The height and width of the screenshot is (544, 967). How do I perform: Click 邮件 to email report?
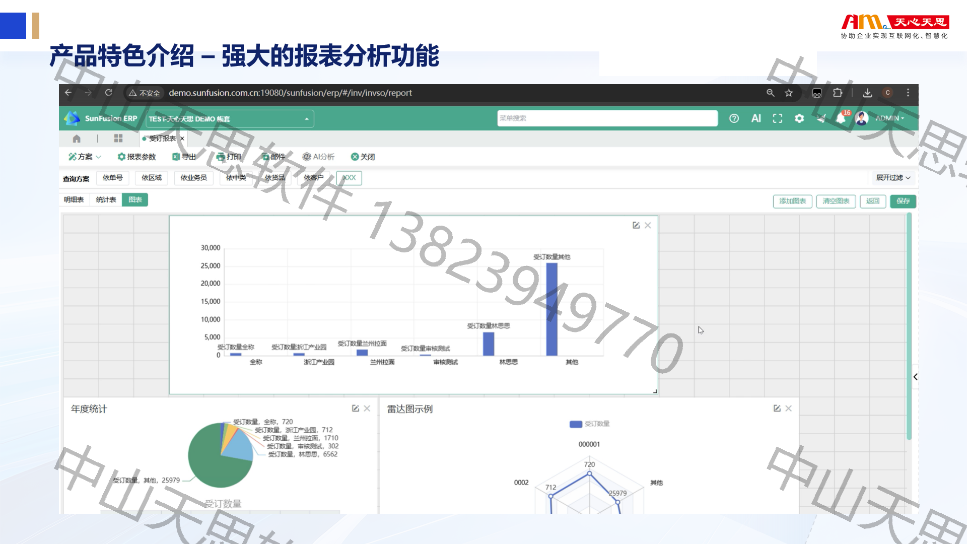coord(273,157)
